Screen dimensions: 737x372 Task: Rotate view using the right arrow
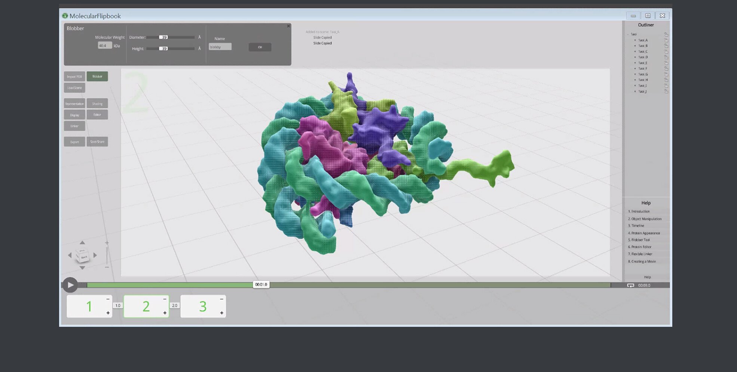[95, 255]
